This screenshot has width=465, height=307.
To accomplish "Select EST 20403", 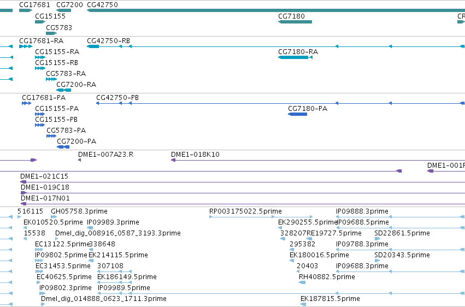I will click(x=298, y=271).
